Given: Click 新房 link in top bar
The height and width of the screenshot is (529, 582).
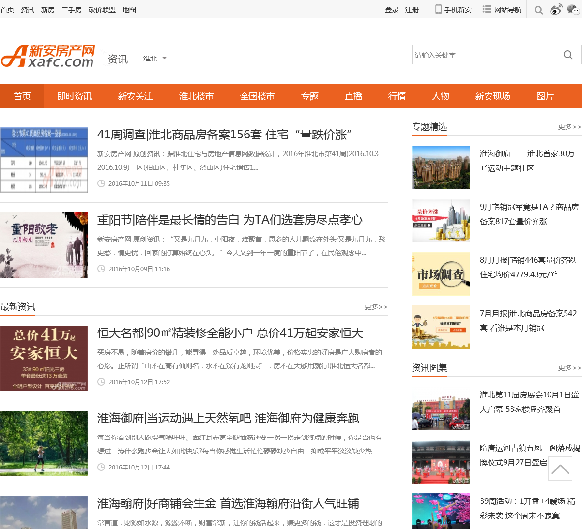Looking at the screenshot, I should coord(48,10).
